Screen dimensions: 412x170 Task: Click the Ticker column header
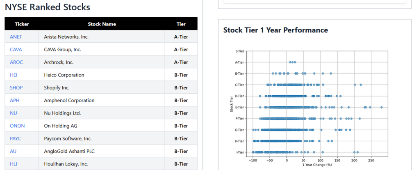(22, 24)
